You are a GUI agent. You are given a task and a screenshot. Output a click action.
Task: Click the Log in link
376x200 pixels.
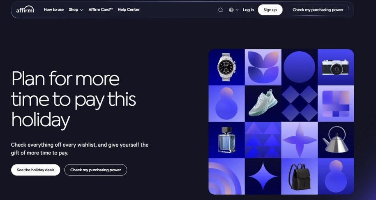click(x=248, y=10)
